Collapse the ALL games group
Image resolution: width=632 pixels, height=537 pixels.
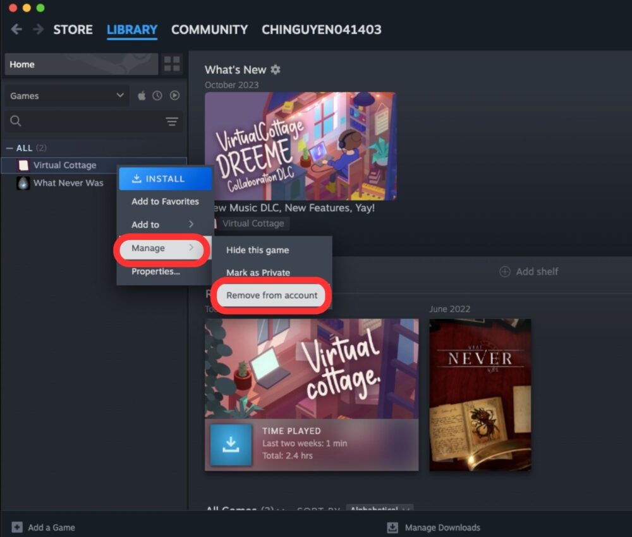(x=9, y=147)
